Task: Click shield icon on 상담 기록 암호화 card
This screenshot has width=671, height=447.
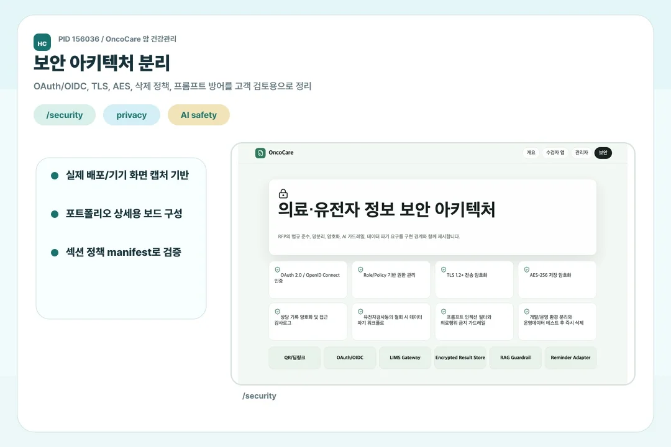Action: (277, 312)
